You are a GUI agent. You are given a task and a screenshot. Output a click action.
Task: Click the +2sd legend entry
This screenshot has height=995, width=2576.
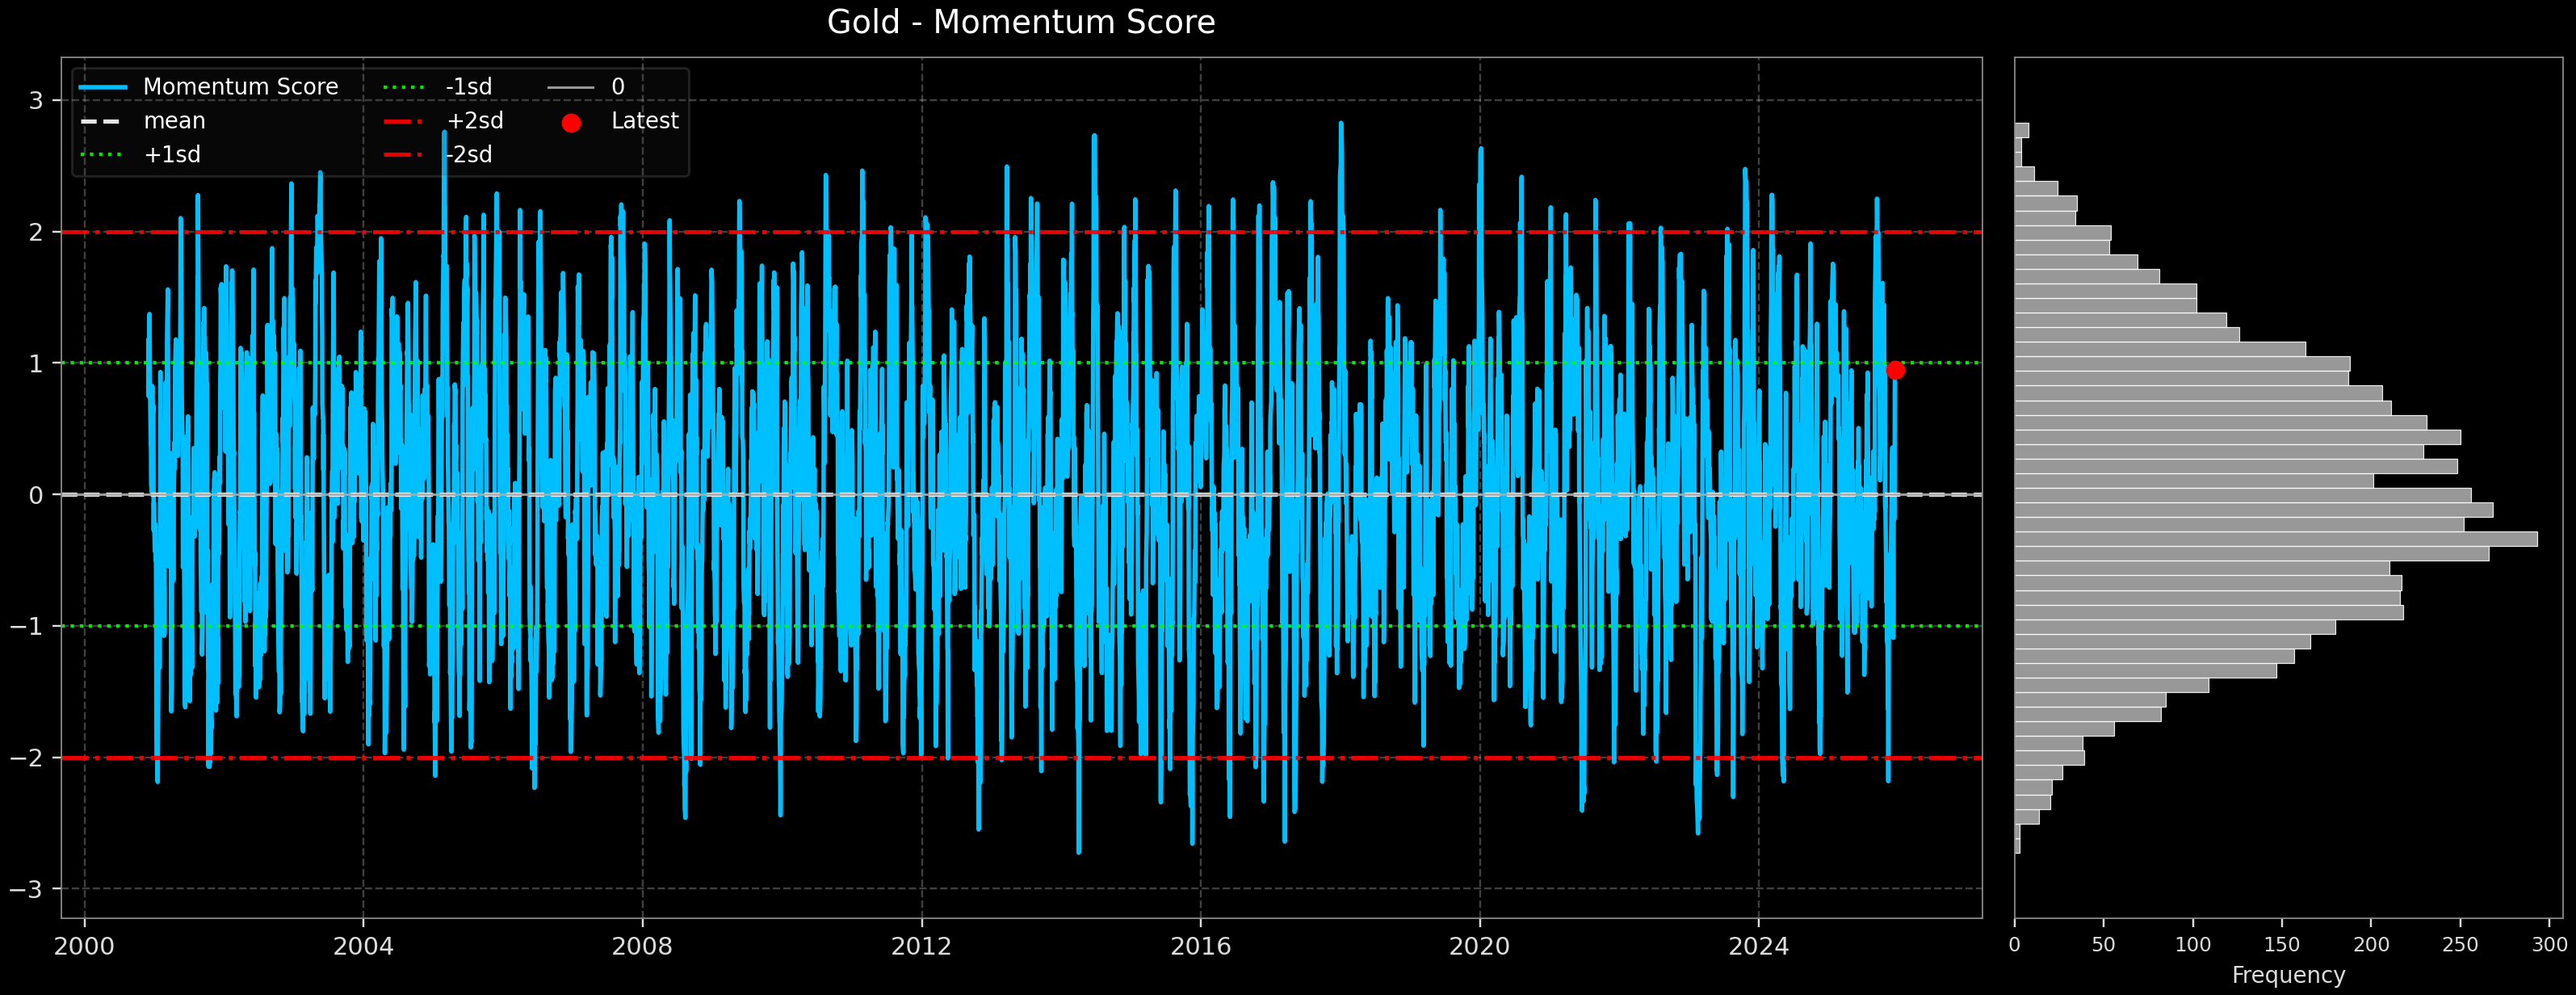tap(474, 121)
